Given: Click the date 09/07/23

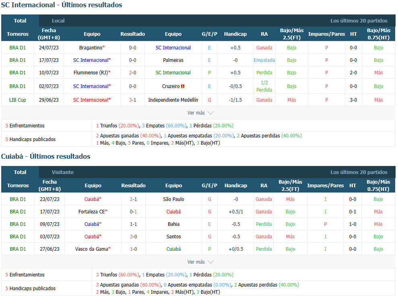Looking at the screenshot, I should [x=49, y=224].
